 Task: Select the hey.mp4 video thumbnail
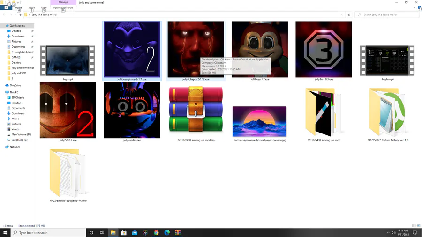(x=68, y=61)
